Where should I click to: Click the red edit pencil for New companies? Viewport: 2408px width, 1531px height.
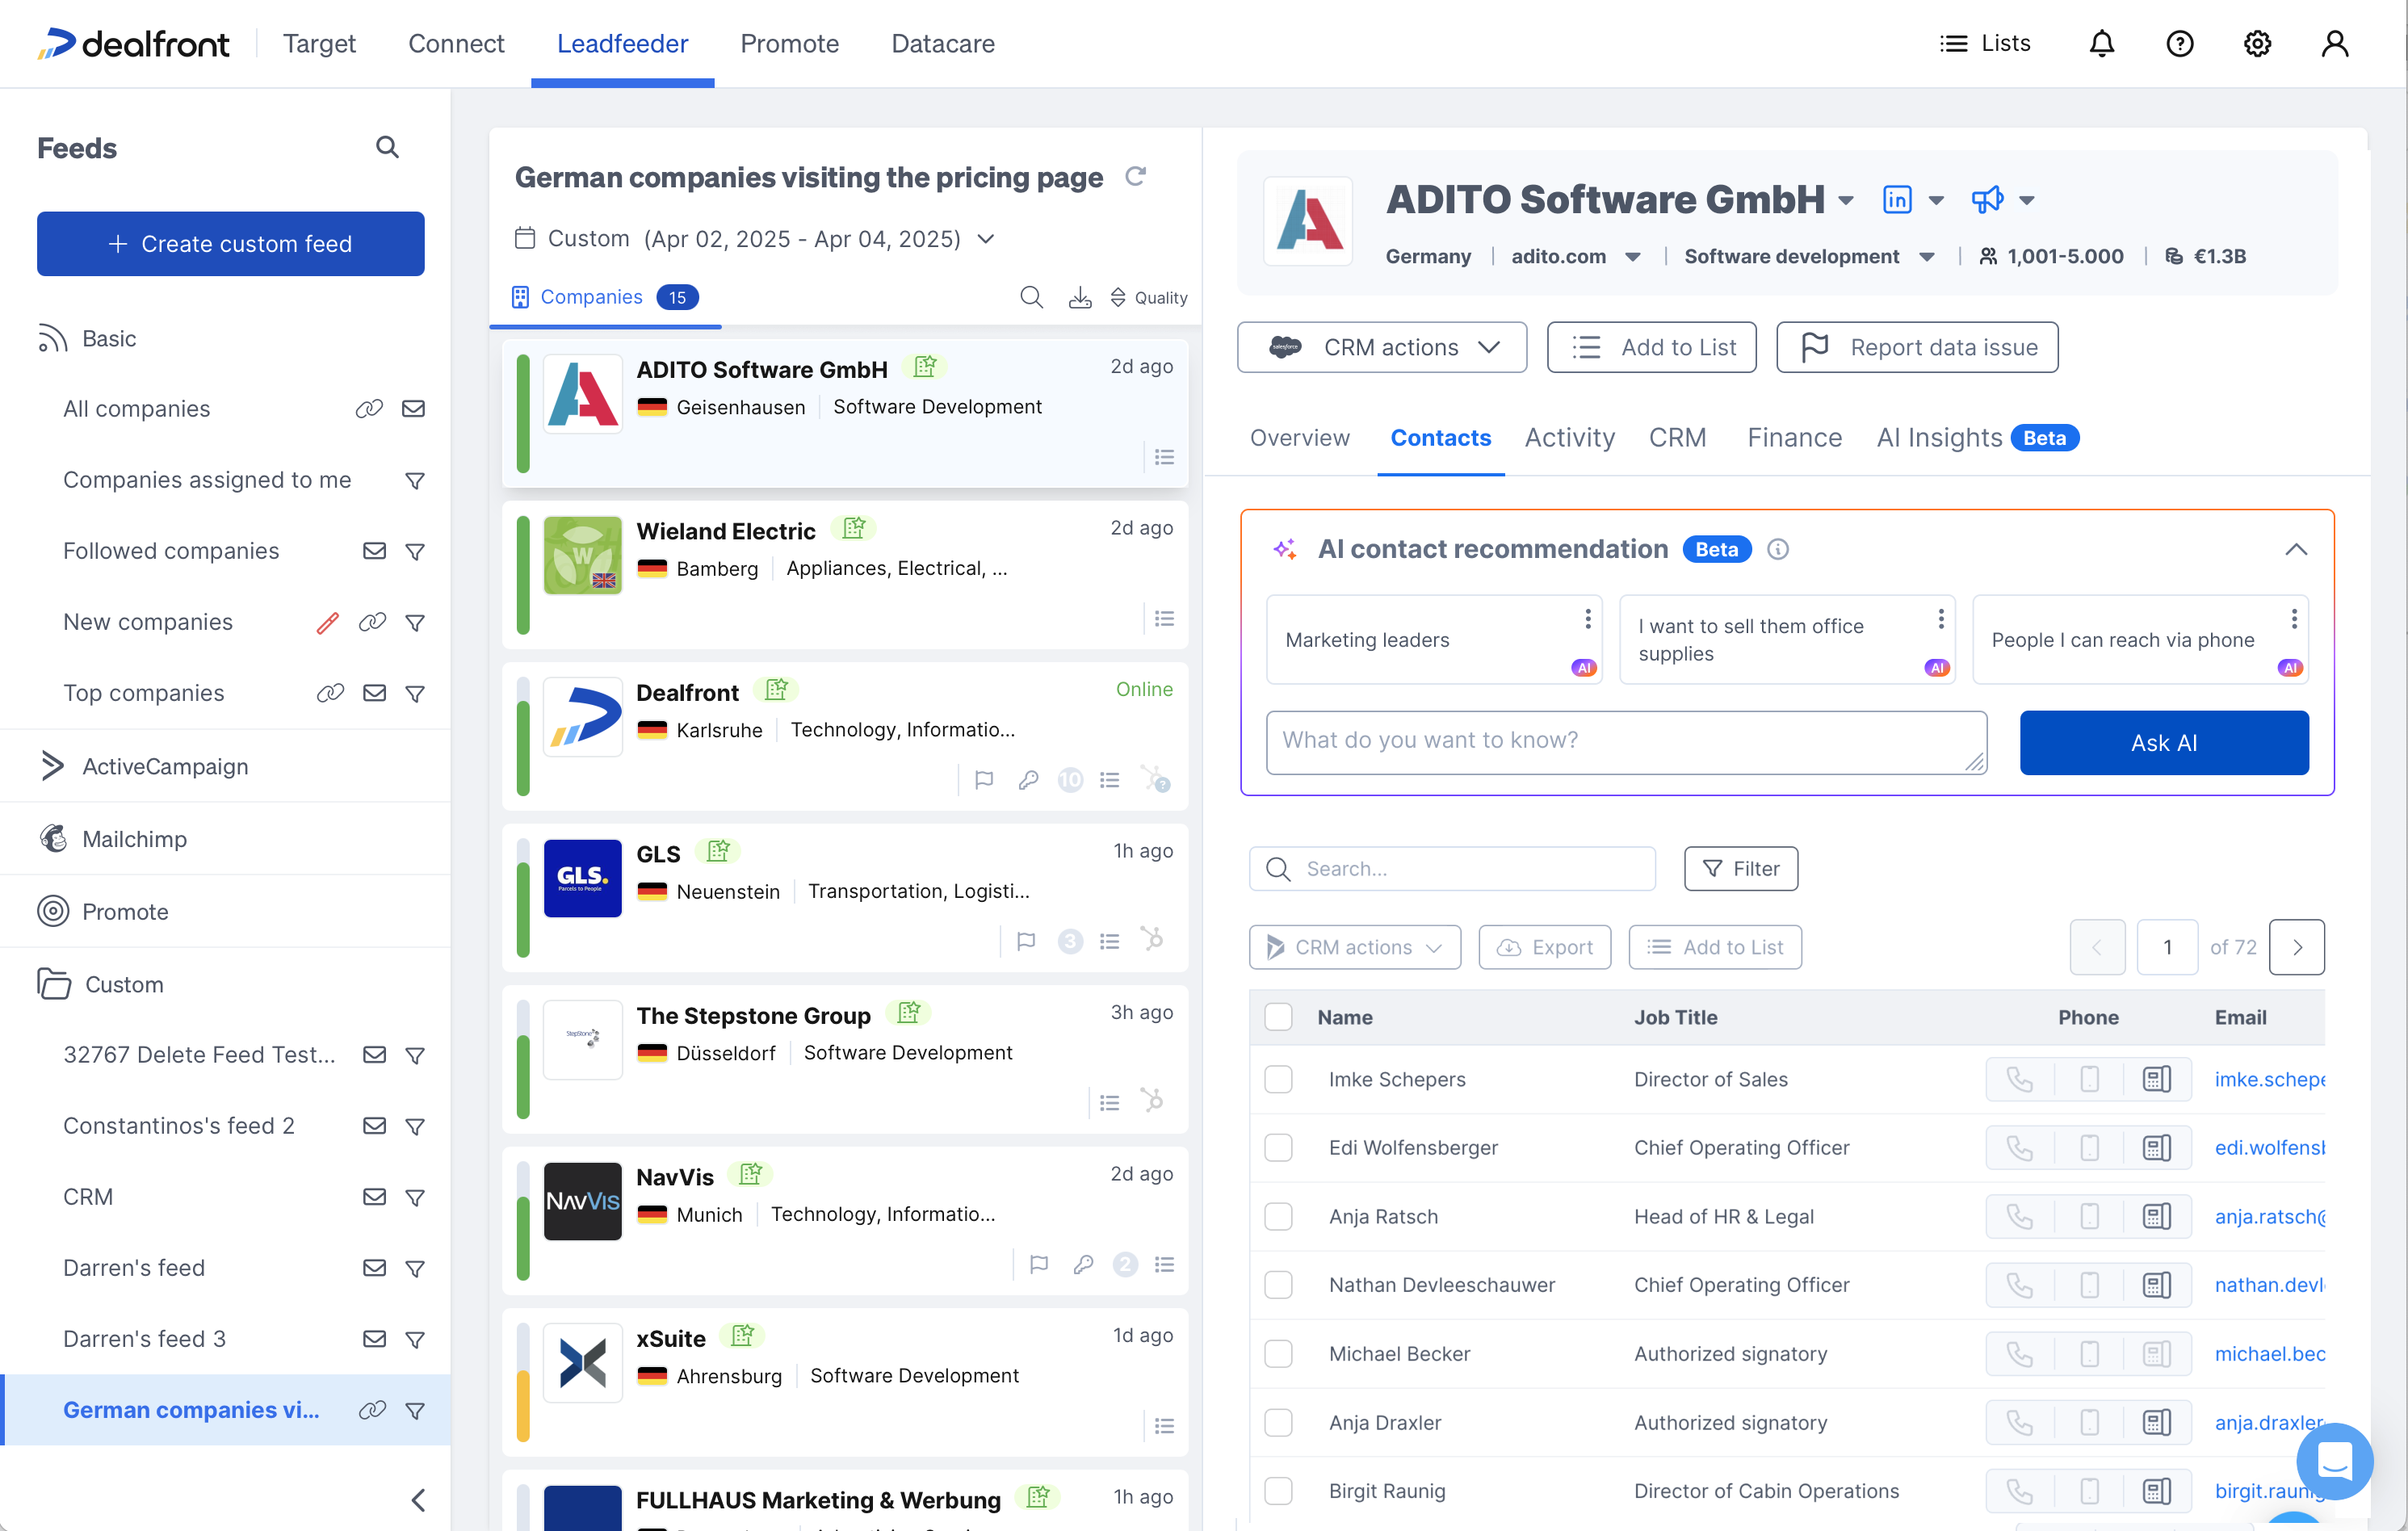(327, 623)
